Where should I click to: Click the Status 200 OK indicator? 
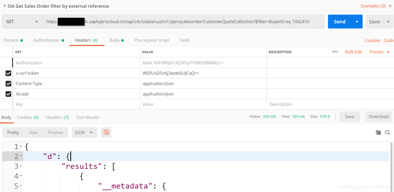(x=263, y=116)
